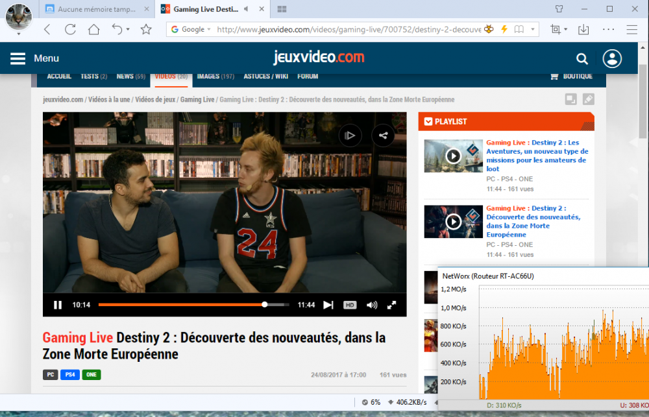Go back with the browser back arrow
The image size is (649, 417).
coord(47,29)
